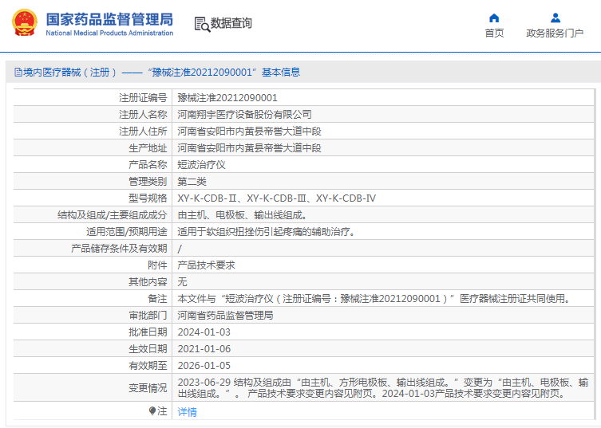Click the slash value for storage conditions
Screen dimensions: 601x428
(180, 249)
